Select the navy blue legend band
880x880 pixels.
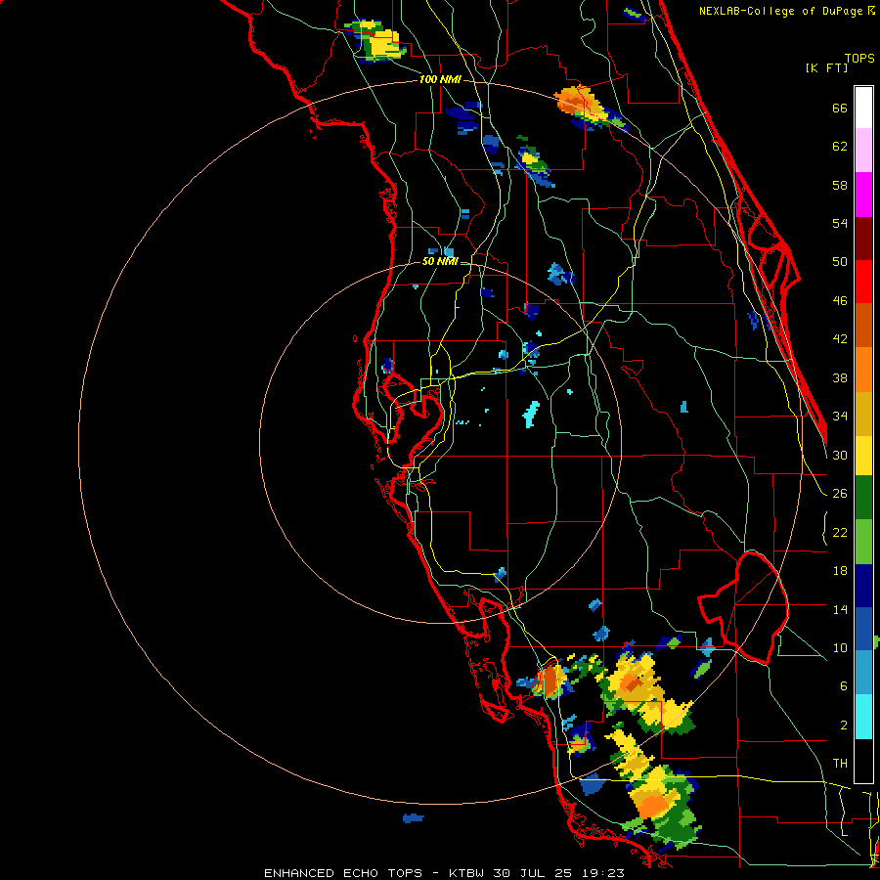point(863,586)
